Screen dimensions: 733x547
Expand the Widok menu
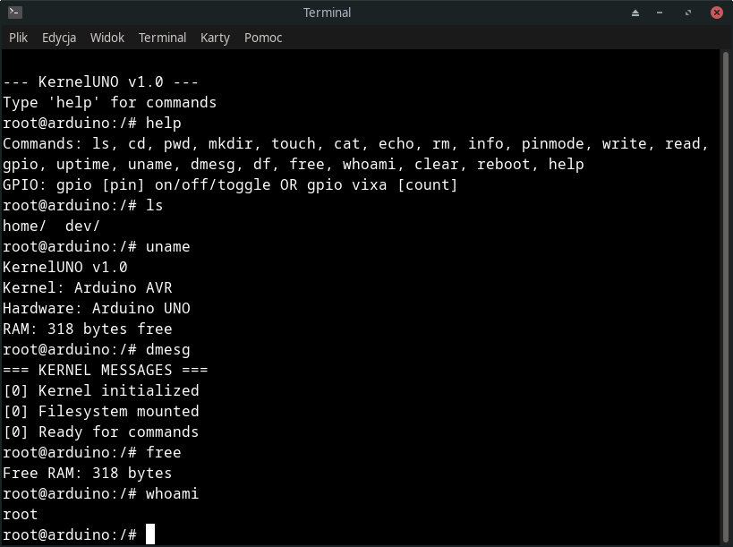107,38
